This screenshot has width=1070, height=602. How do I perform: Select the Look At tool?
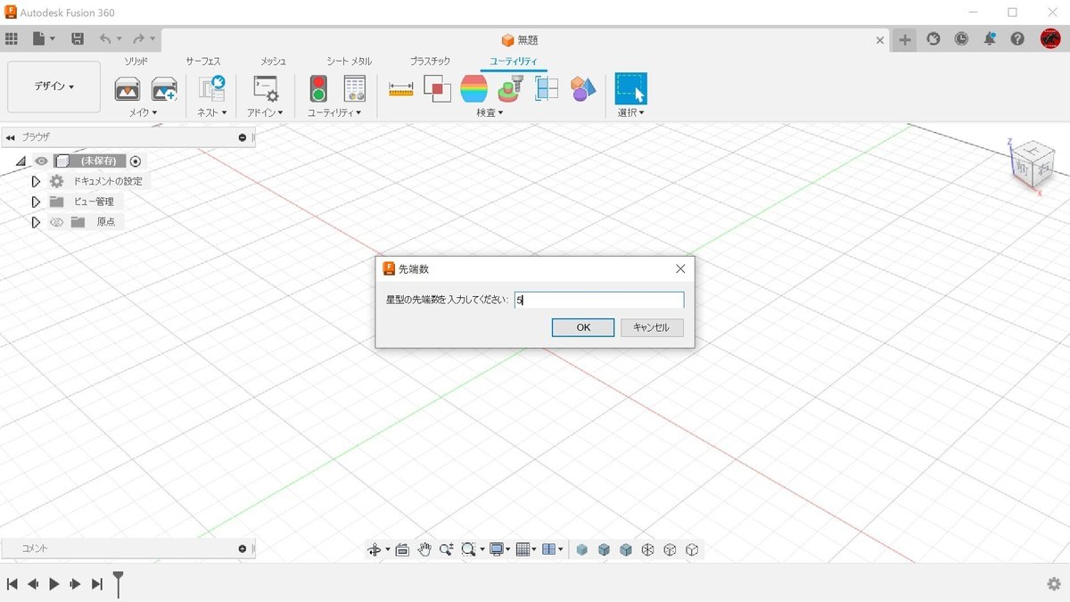[x=402, y=550]
